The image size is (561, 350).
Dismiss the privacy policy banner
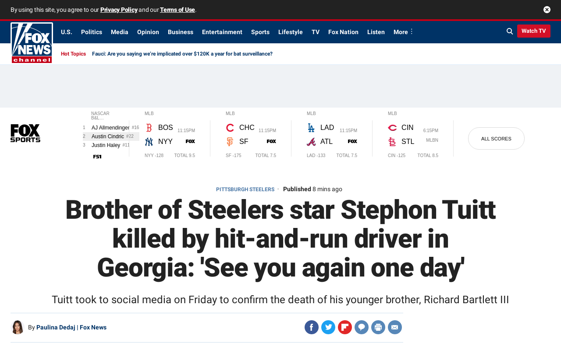tap(547, 10)
